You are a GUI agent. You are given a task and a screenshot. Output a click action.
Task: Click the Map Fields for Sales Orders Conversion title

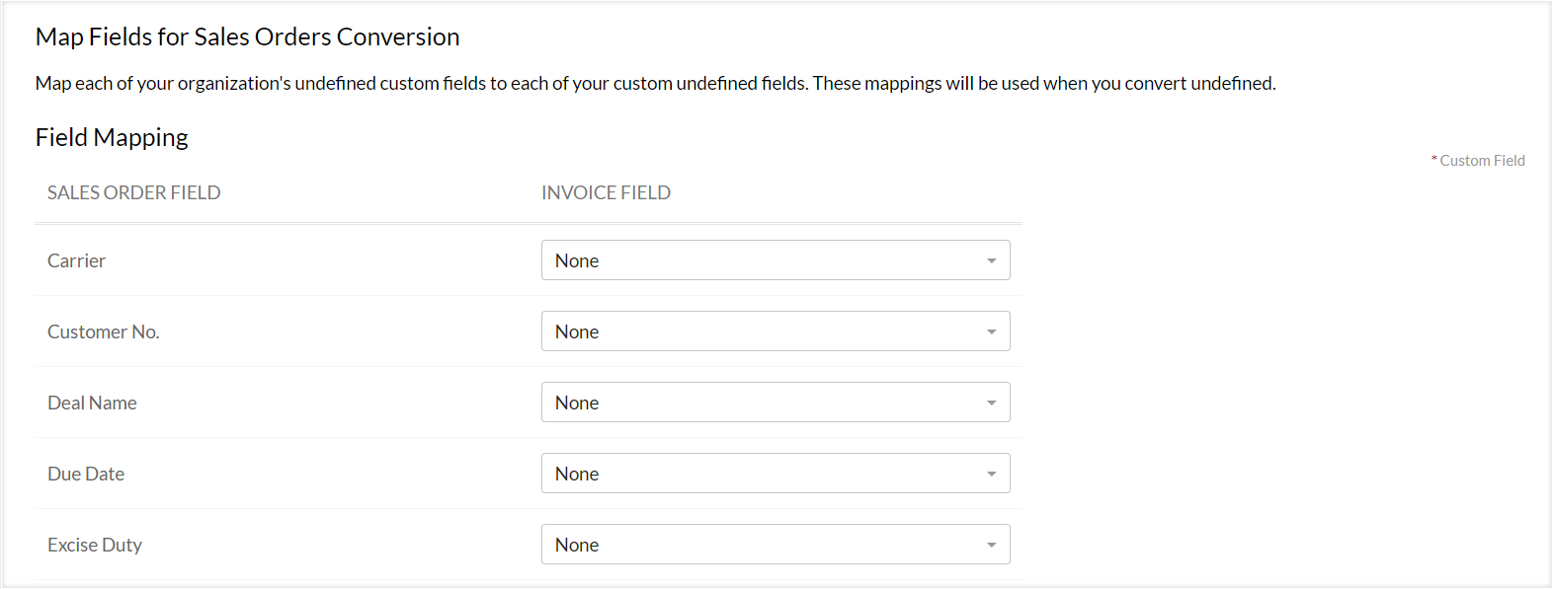coord(247,37)
